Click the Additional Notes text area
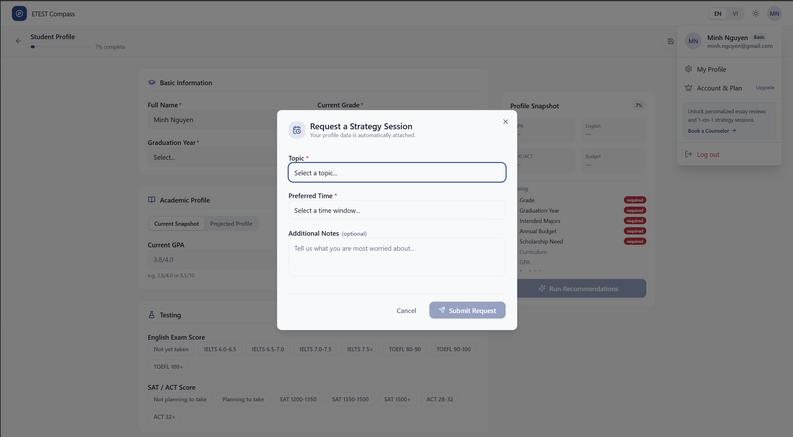The width and height of the screenshot is (793, 437). pyautogui.click(x=397, y=257)
